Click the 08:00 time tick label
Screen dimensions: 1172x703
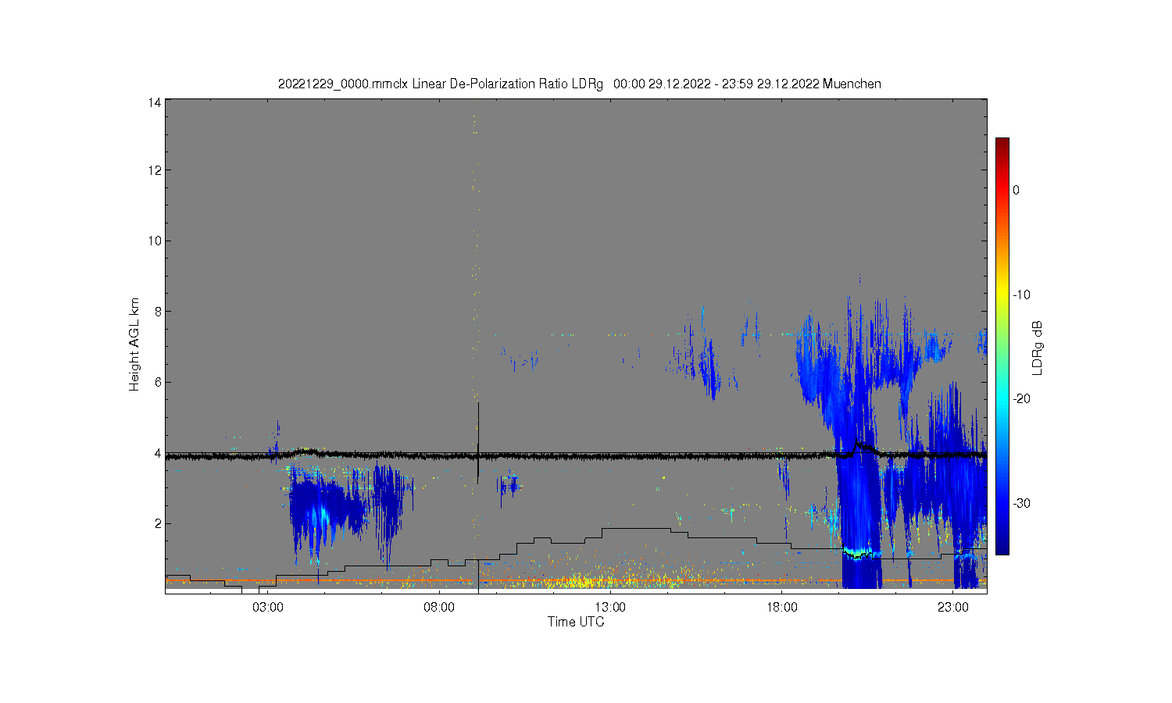(x=439, y=607)
